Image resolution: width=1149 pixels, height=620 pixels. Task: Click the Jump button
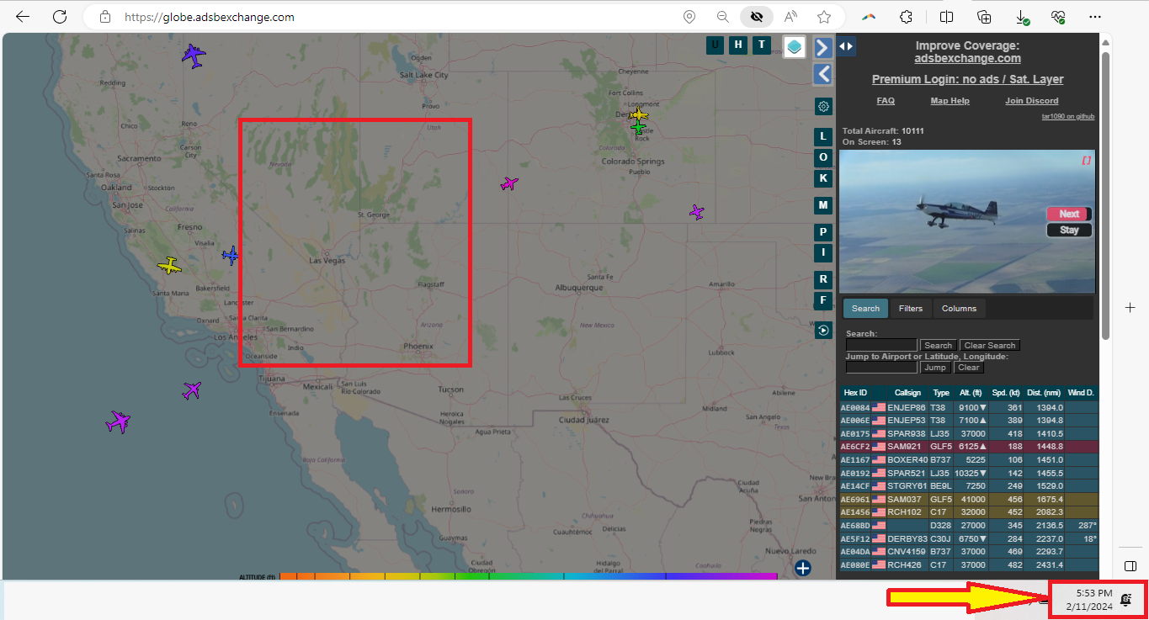935,368
